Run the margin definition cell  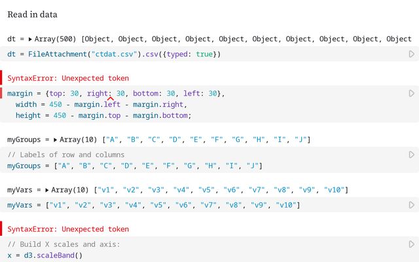[412, 93]
